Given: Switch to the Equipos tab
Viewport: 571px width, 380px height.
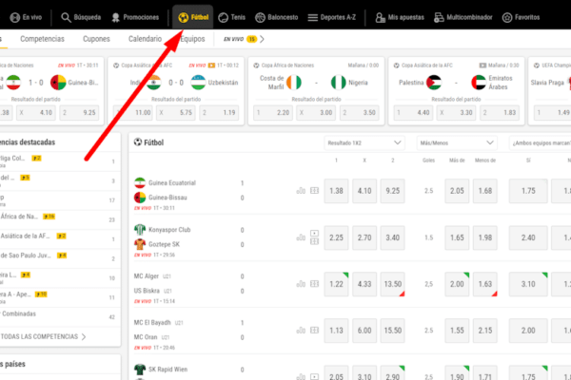Looking at the screenshot, I should click(x=192, y=39).
